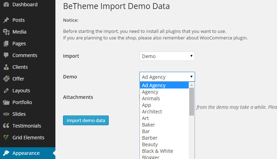Click the demo list scrollbar thumb

191,101
